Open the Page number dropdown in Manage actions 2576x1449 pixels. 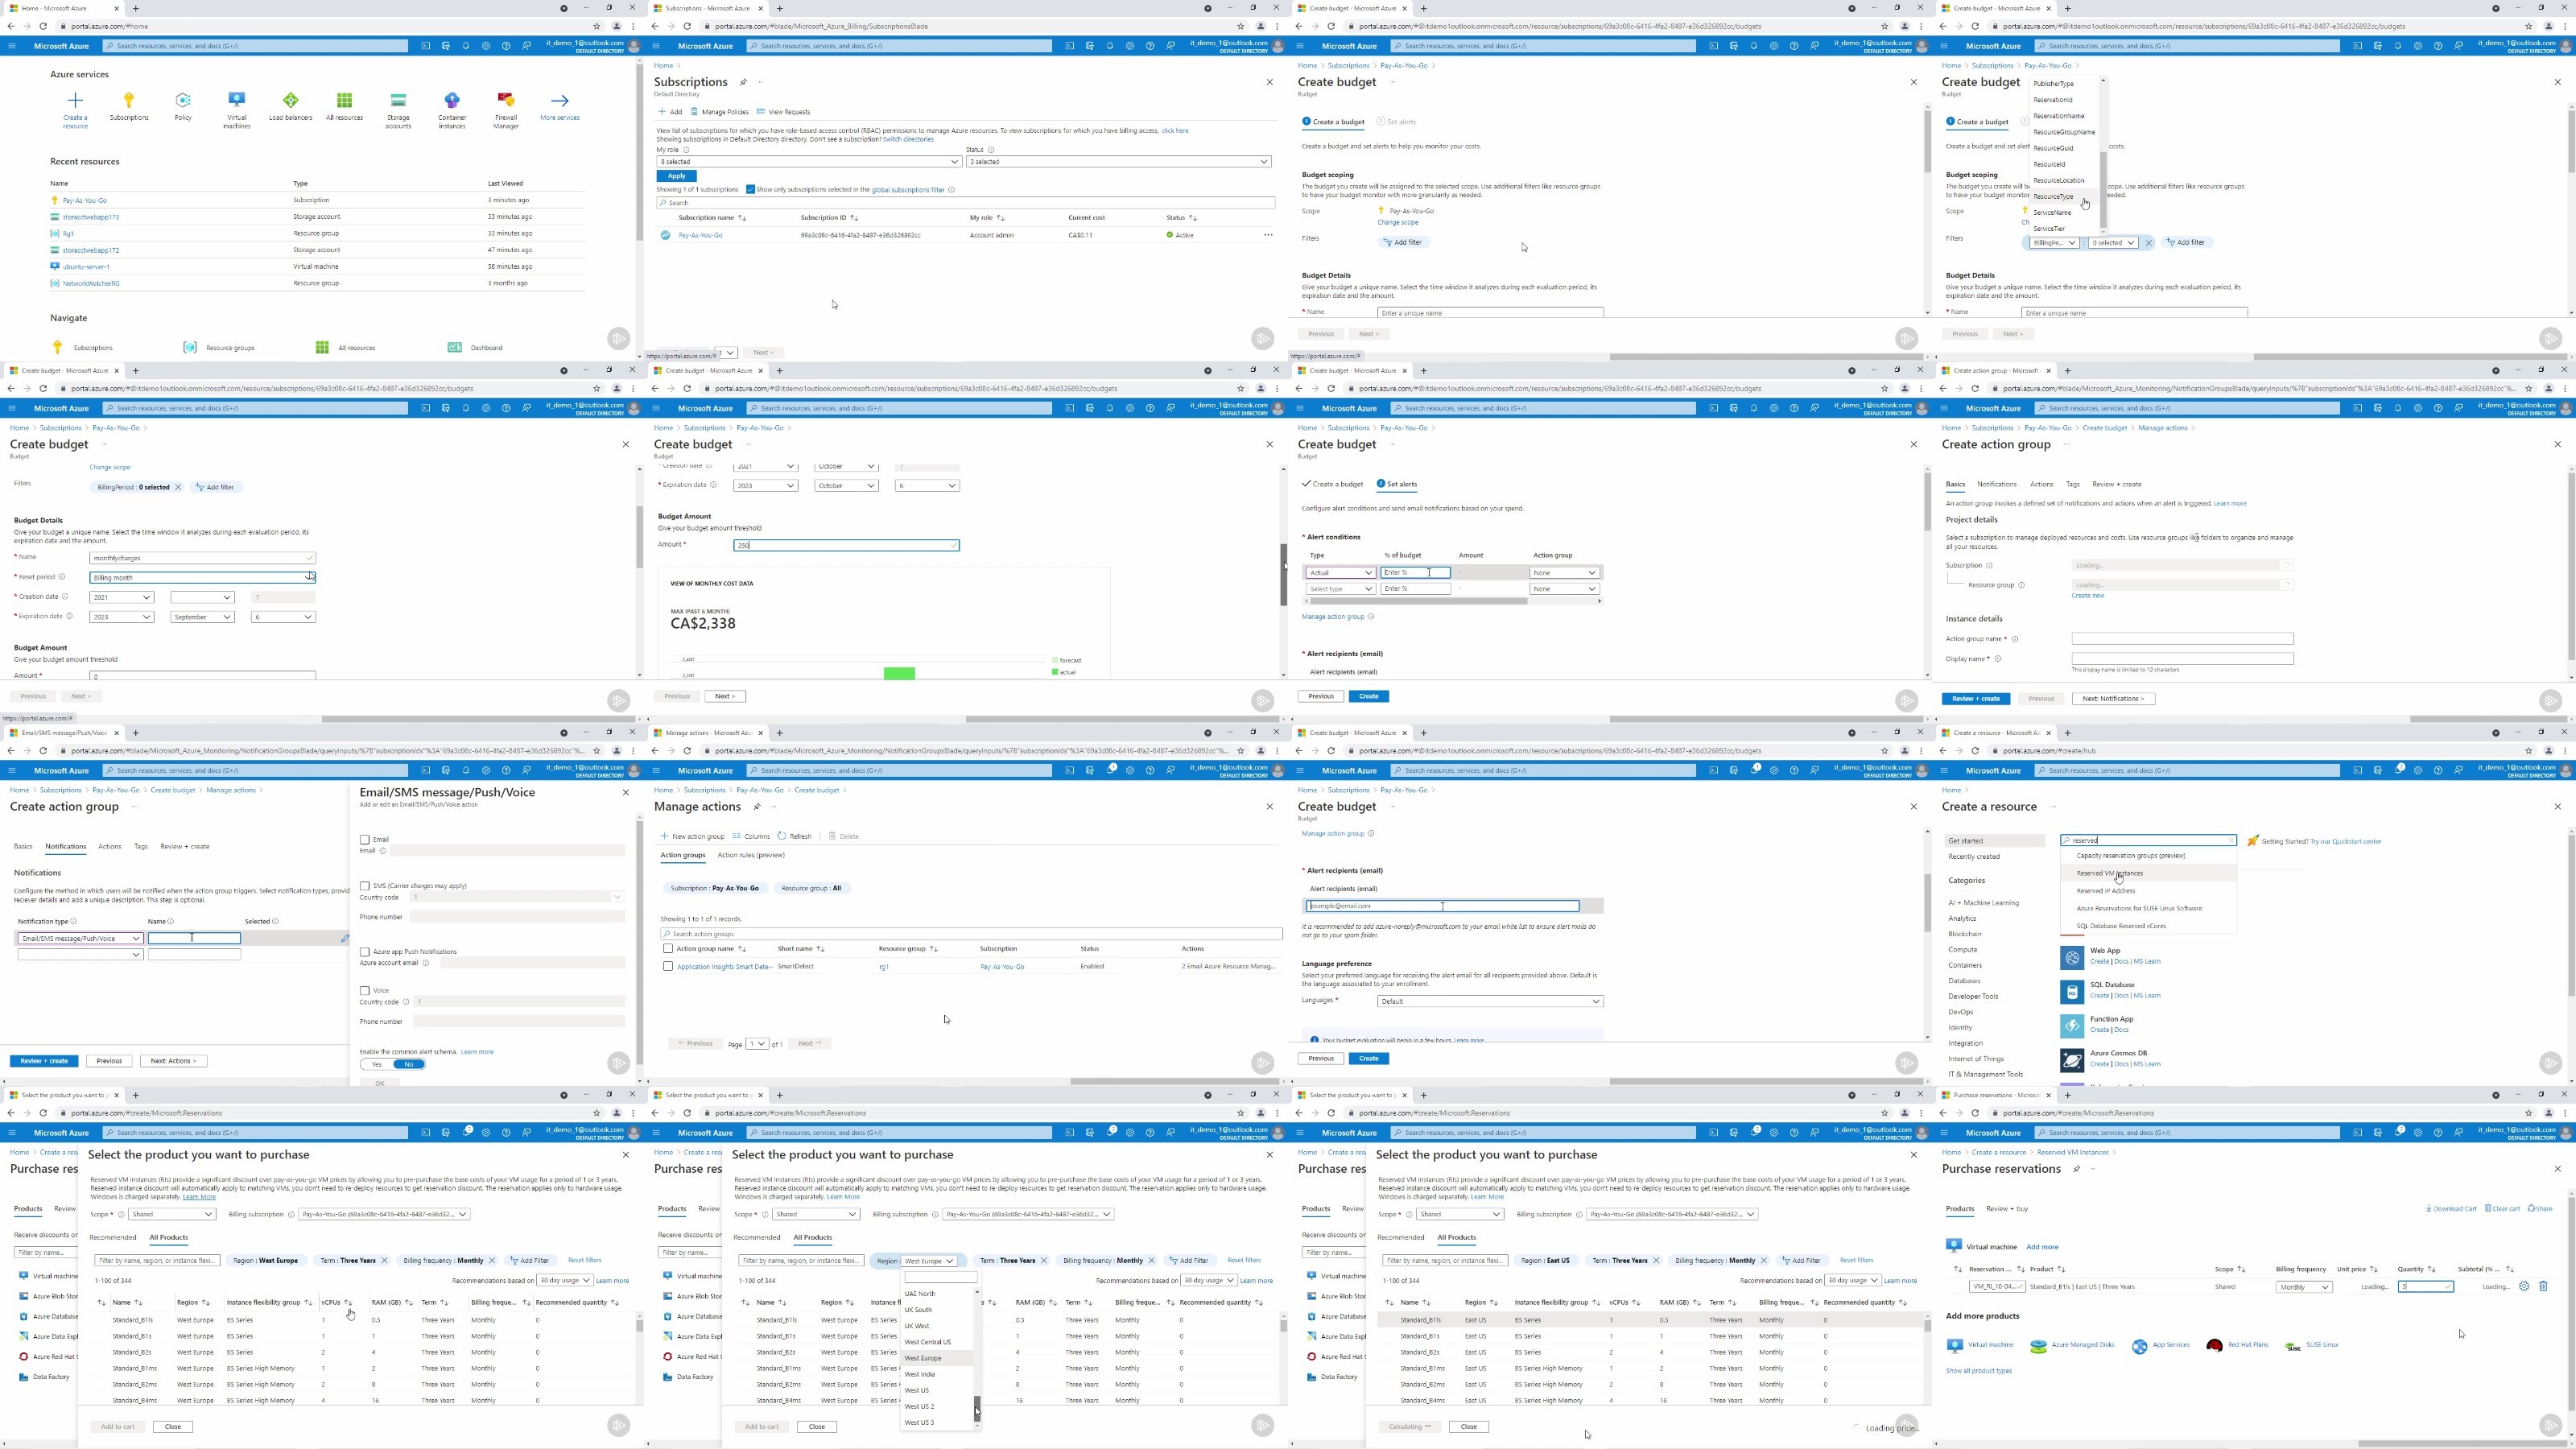click(x=757, y=1044)
